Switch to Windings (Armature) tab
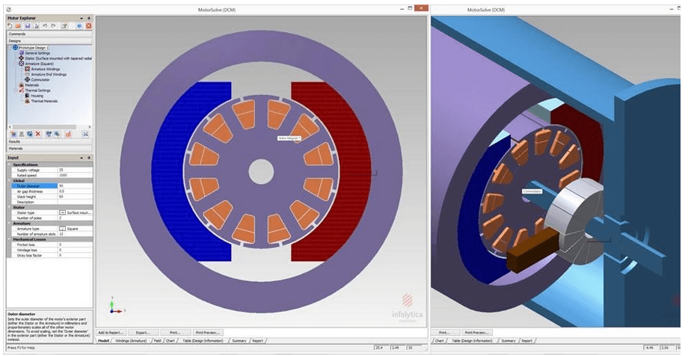688x356 pixels. tap(130, 340)
